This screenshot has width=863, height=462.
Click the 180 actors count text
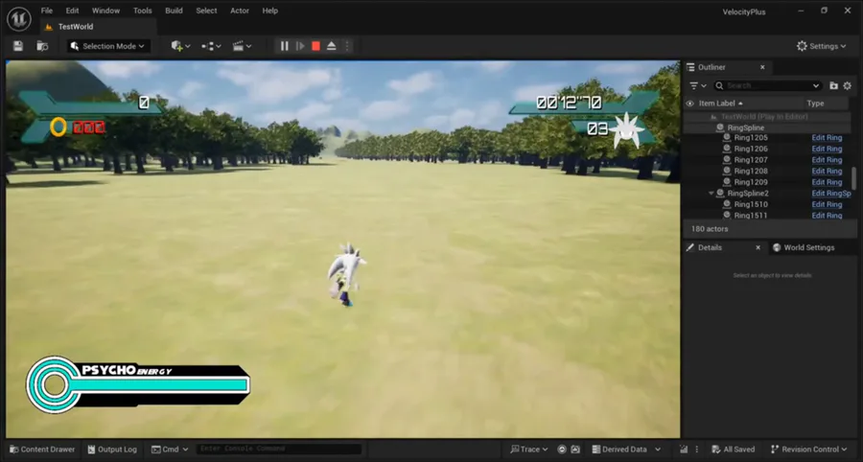(710, 229)
